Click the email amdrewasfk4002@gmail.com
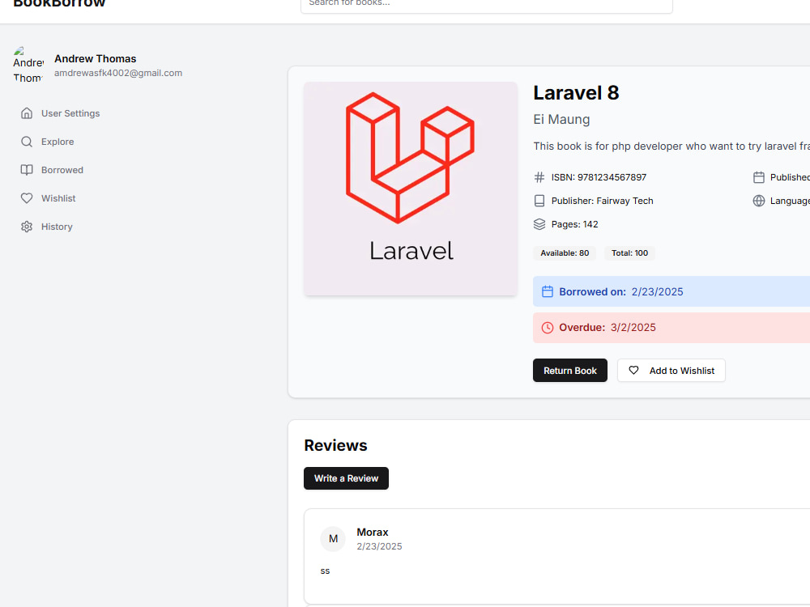This screenshot has height=607, width=810. coord(118,73)
